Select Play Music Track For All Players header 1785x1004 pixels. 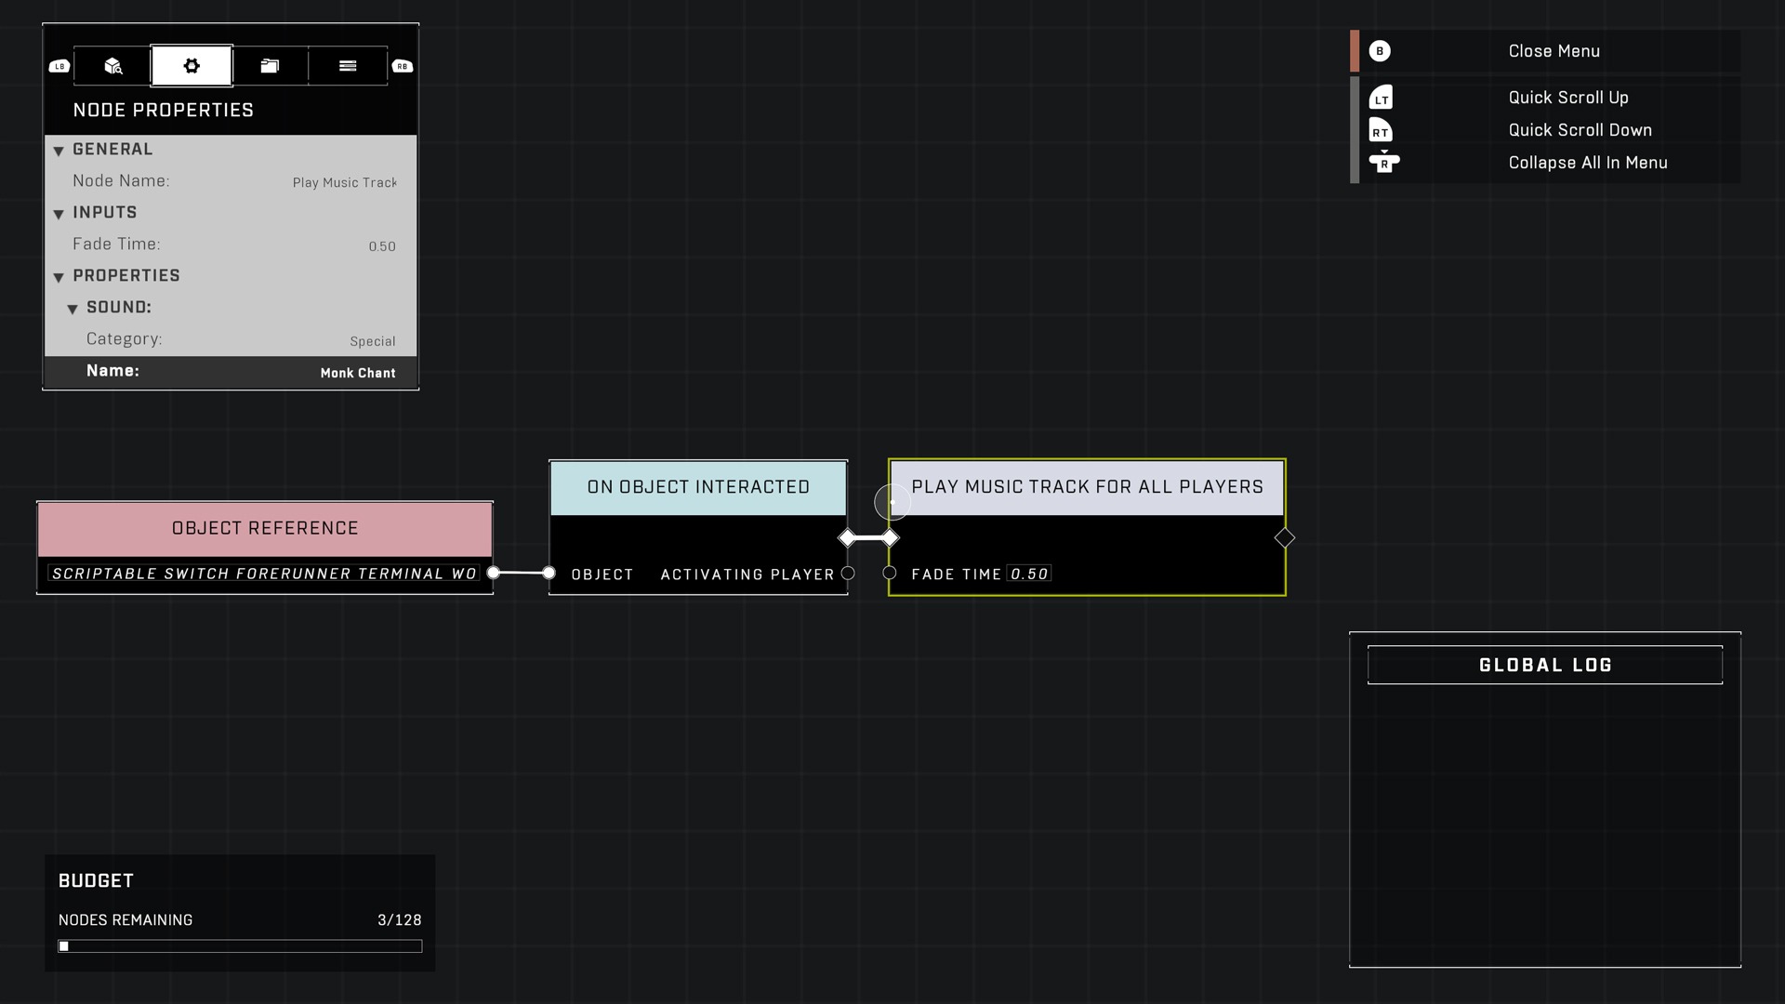[x=1087, y=487]
